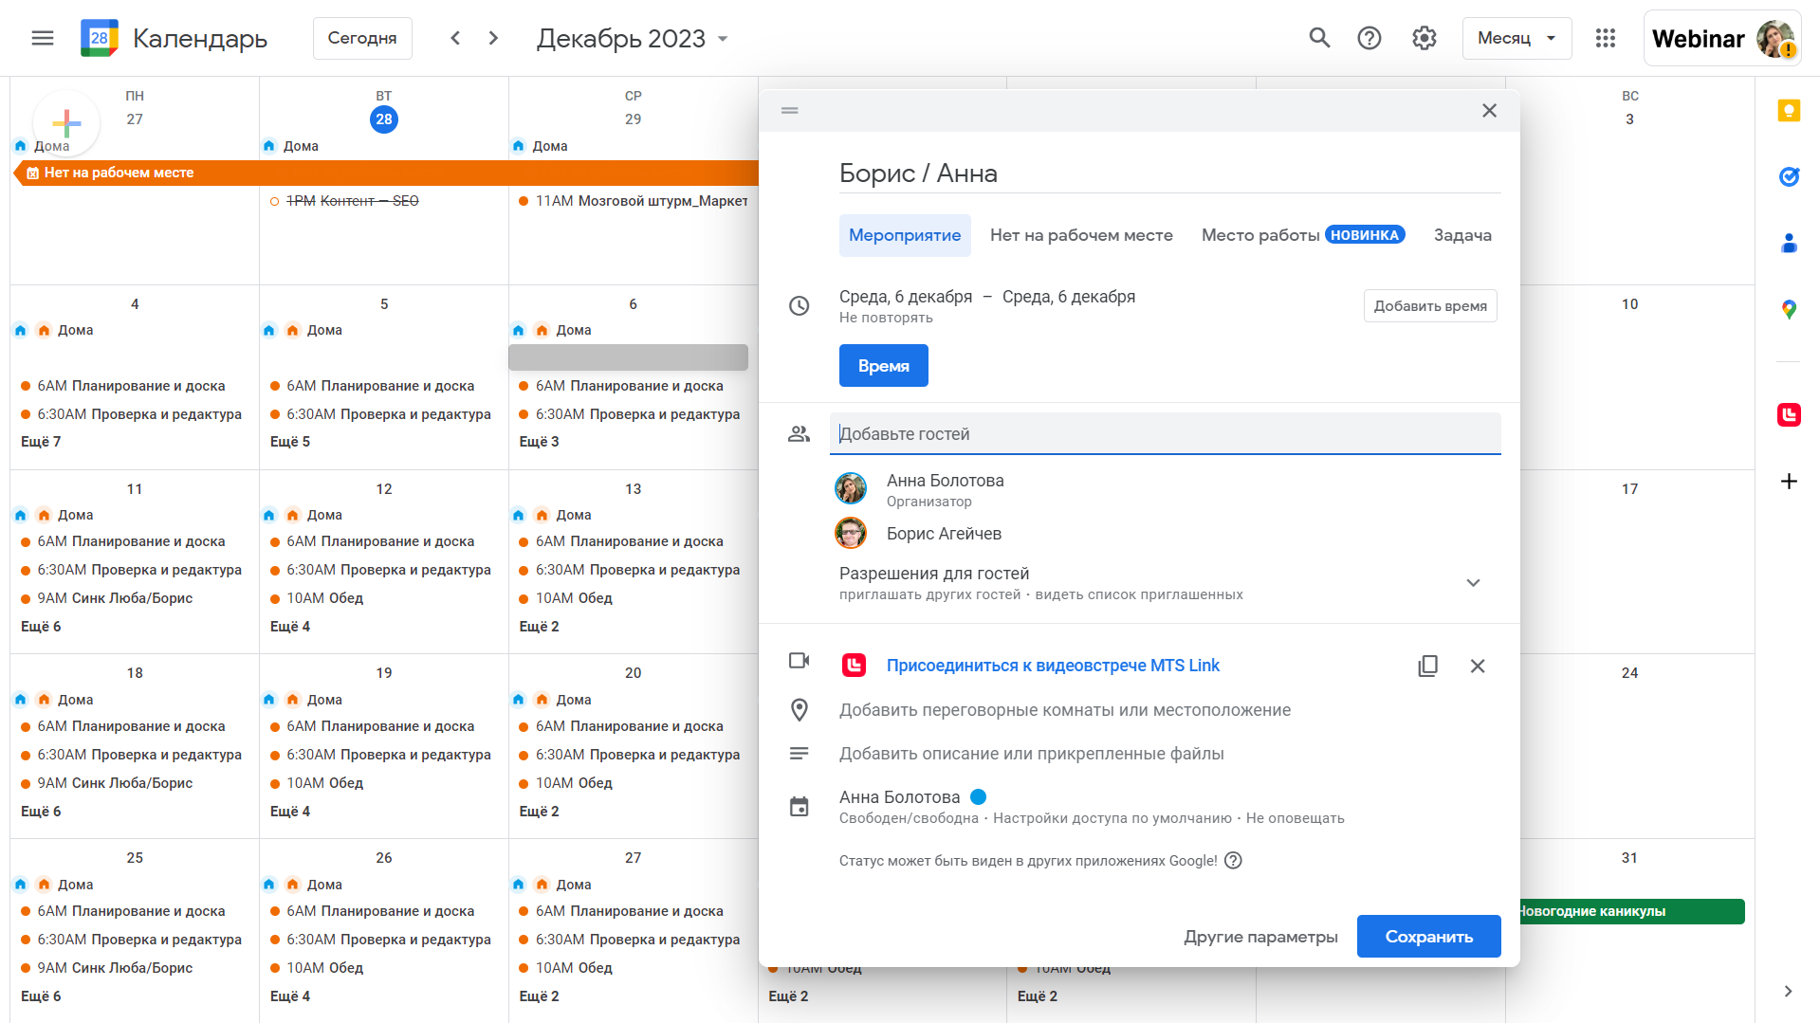Screen dimensions: 1820x1023
Task: Click the location pin icon in dialog
Action: pos(800,709)
